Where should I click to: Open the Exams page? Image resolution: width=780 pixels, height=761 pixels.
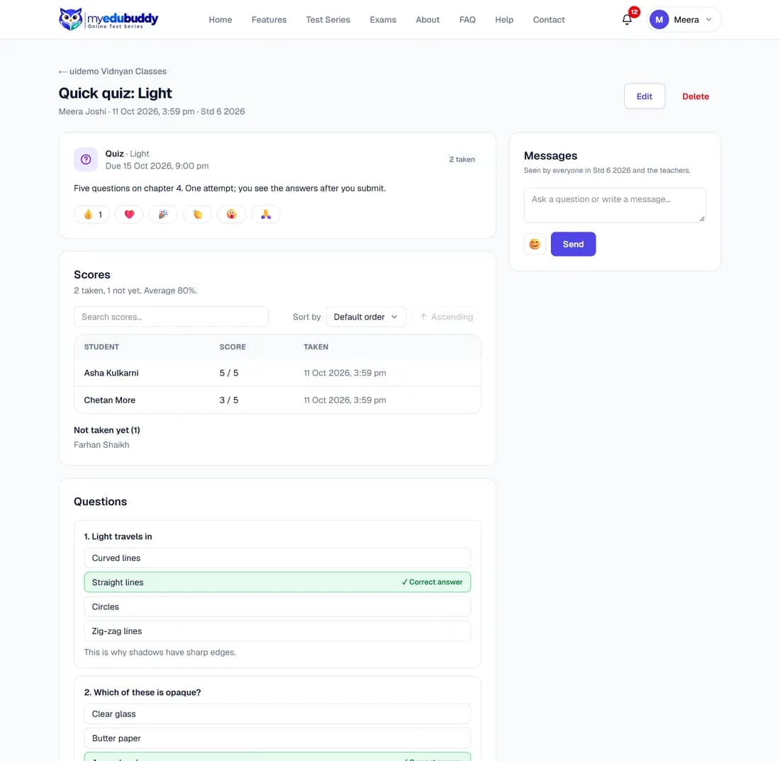[x=383, y=19]
